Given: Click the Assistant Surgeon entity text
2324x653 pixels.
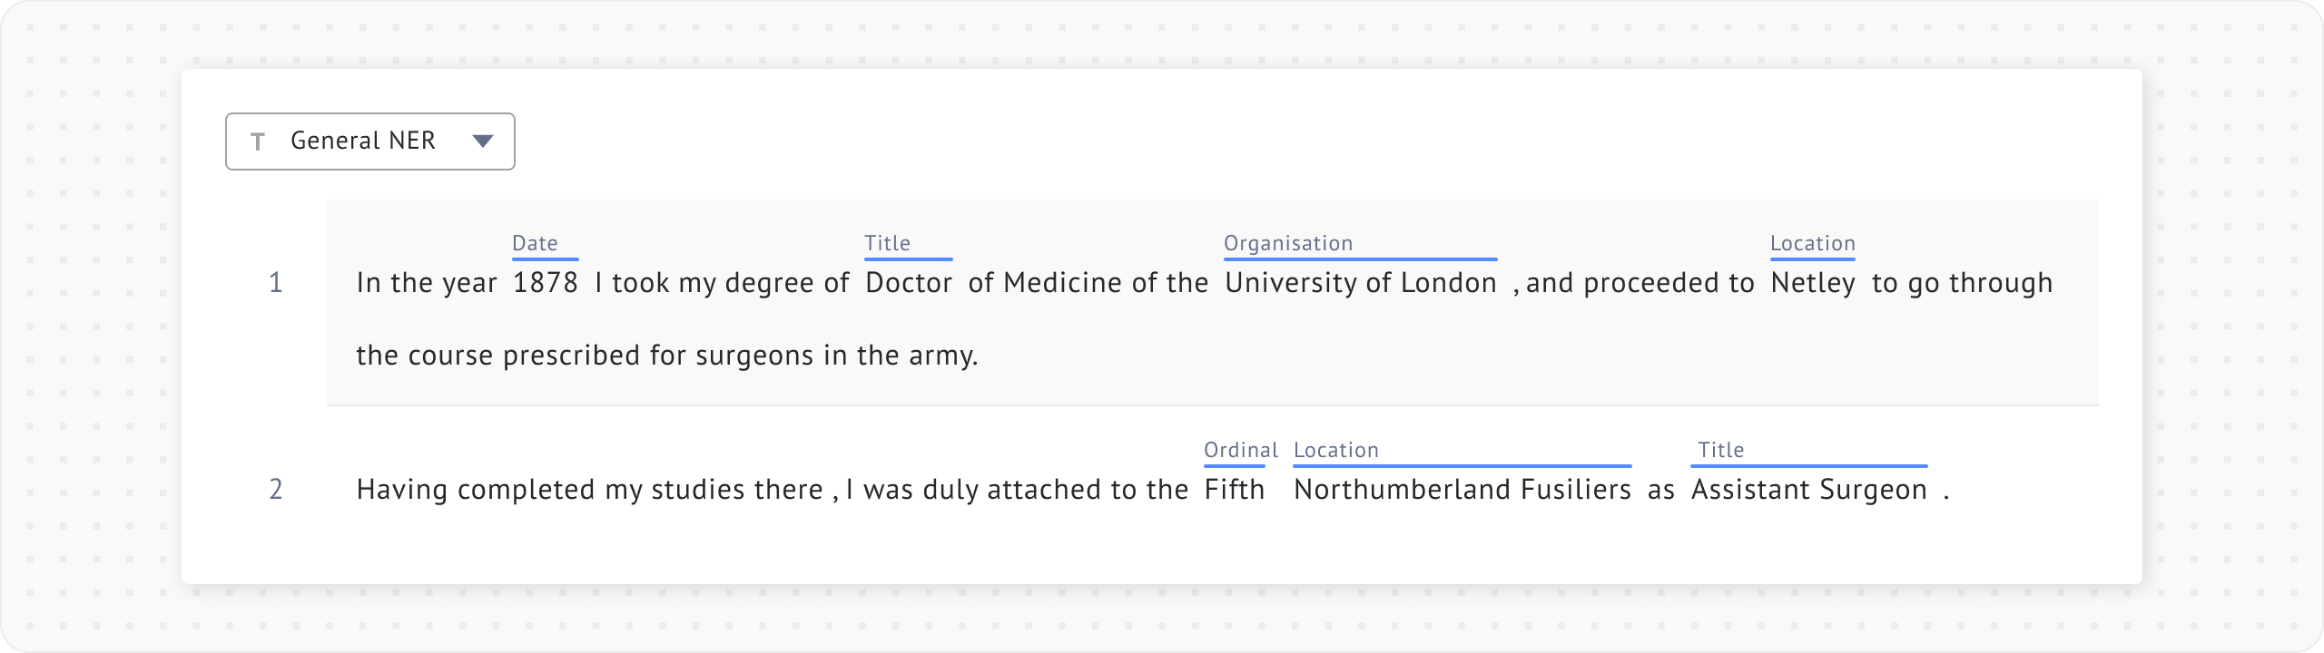Looking at the screenshot, I should click(x=1808, y=490).
